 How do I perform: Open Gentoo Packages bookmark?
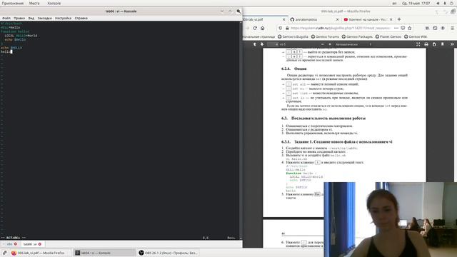[357, 36]
